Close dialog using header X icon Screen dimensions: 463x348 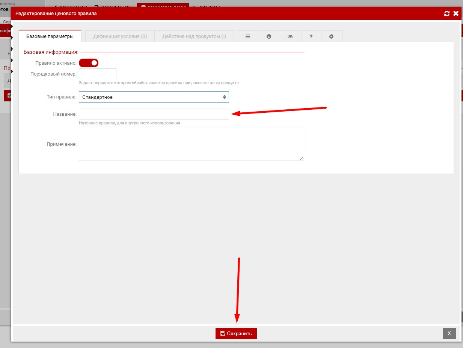click(456, 14)
